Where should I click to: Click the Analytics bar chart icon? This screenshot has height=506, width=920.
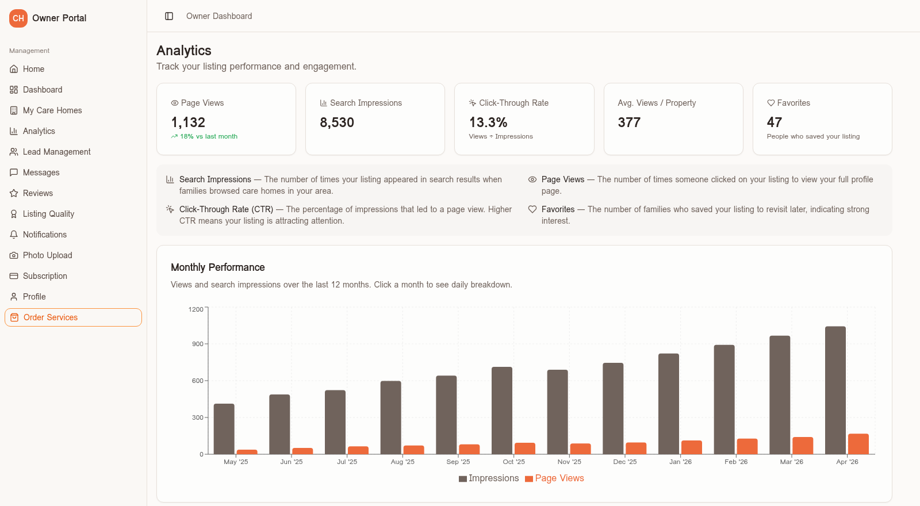(x=14, y=131)
